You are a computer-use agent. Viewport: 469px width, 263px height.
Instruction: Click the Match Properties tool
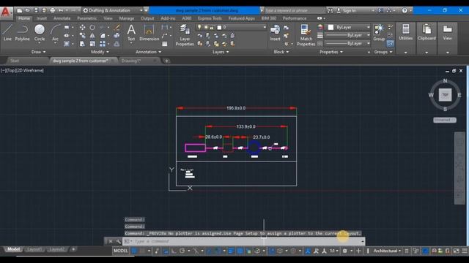click(306, 35)
